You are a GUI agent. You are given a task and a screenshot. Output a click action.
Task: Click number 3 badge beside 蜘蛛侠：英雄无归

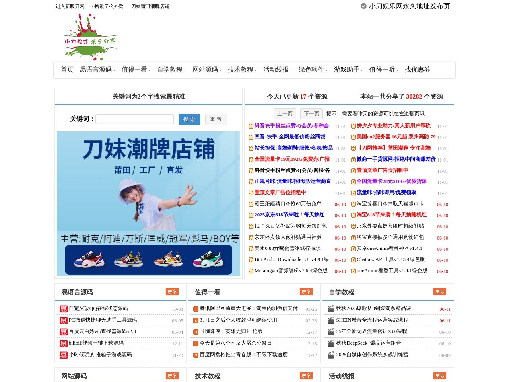196,332
